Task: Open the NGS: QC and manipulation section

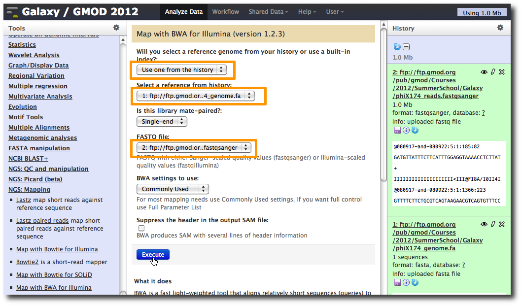Action: click(48, 169)
